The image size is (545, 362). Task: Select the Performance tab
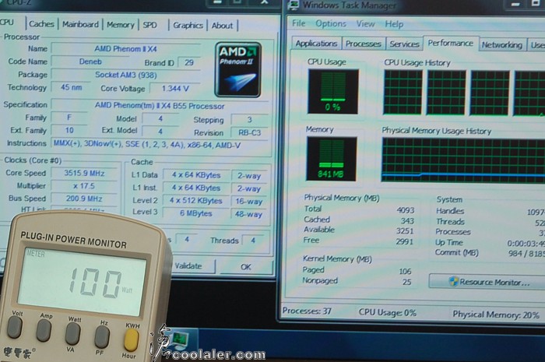[451, 43]
